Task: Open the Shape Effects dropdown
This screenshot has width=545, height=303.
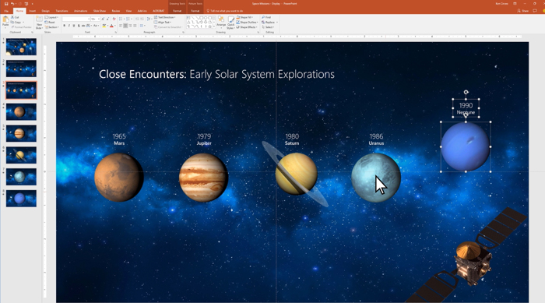Action: click(247, 27)
